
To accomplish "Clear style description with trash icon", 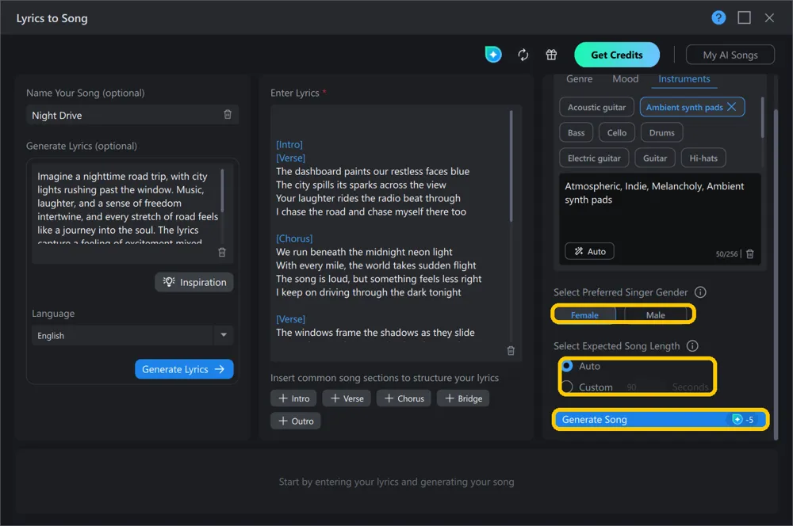I will (x=750, y=253).
